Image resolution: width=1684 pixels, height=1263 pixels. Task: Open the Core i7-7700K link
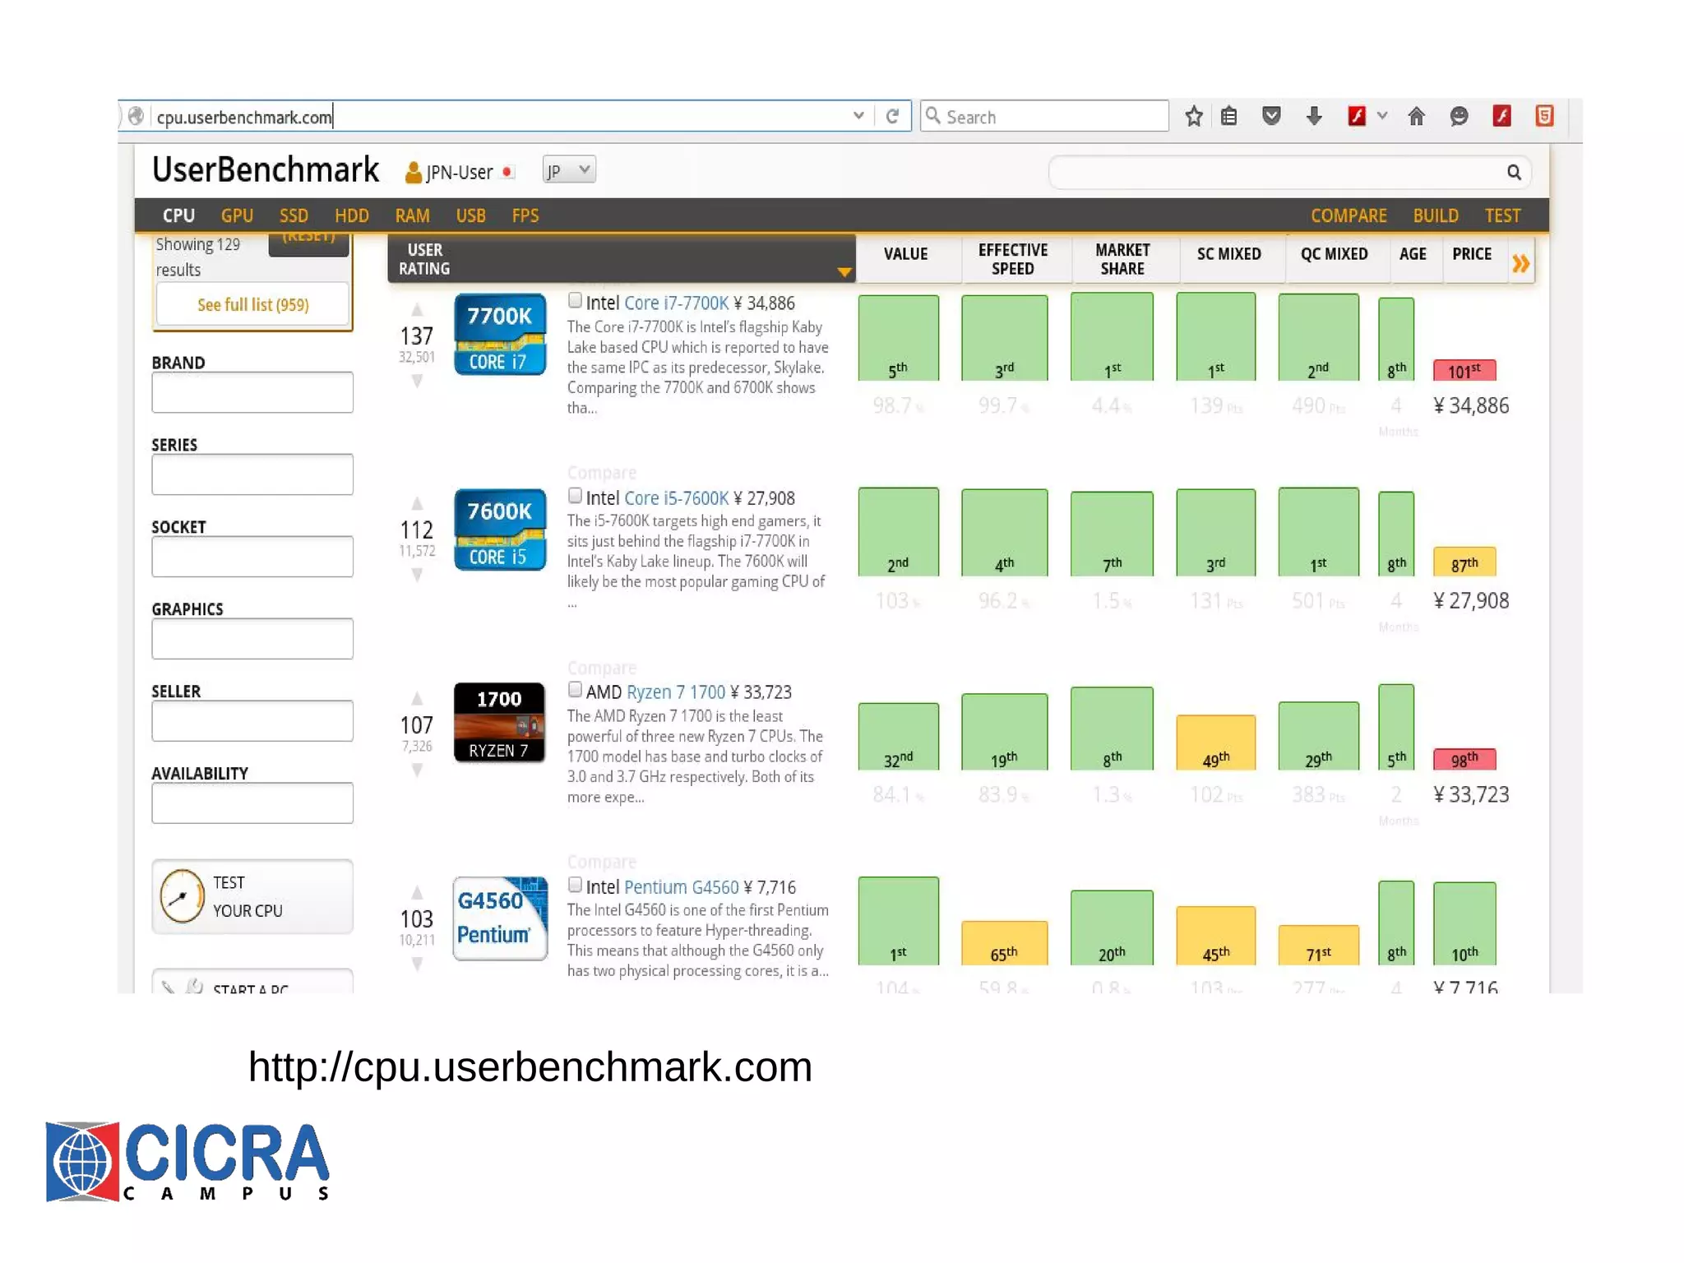(676, 303)
